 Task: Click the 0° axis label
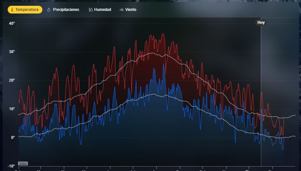coord(13,138)
